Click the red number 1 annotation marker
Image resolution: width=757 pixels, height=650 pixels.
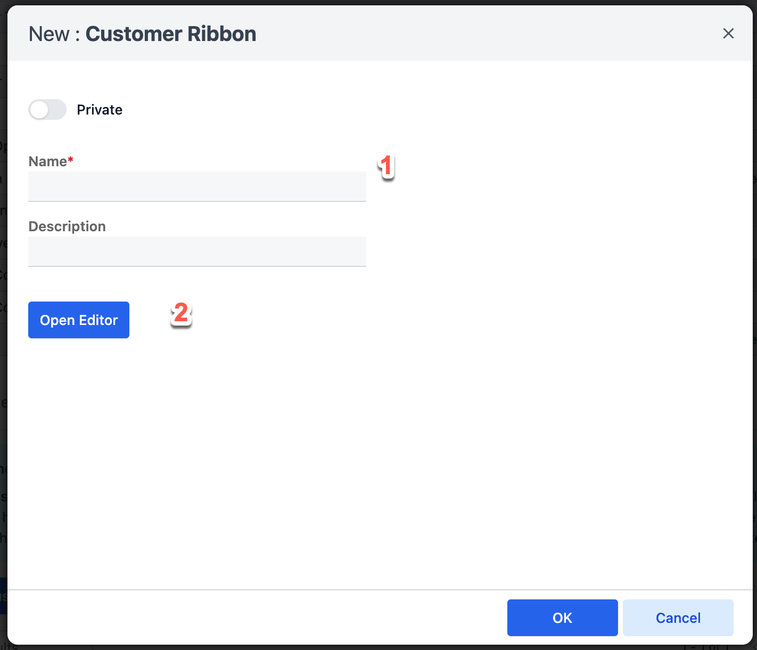(386, 166)
